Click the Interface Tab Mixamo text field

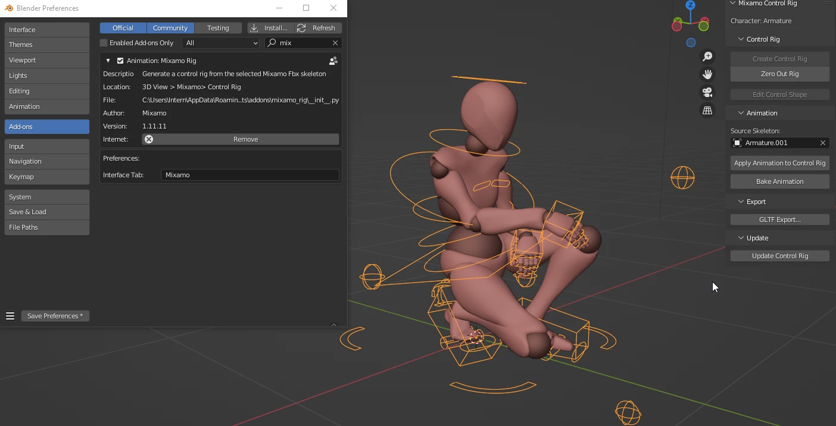click(250, 175)
